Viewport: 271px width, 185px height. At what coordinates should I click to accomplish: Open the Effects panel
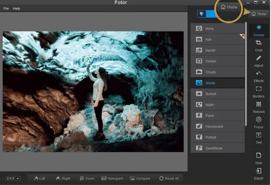pyautogui.click(x=259, y=76)
